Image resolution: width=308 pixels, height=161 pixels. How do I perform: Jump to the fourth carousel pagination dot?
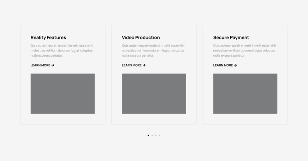(x=160, y=135)
